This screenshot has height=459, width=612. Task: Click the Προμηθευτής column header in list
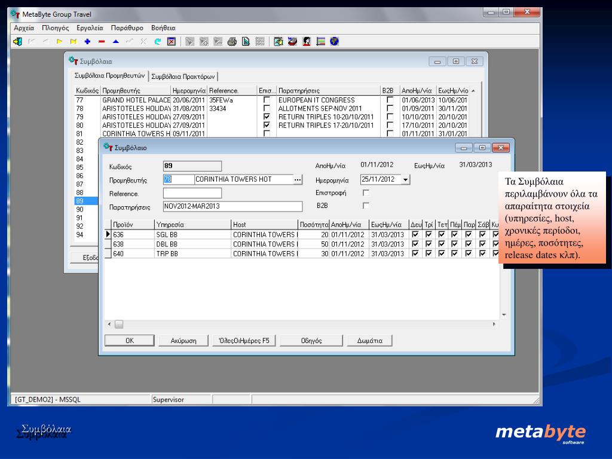136,91
